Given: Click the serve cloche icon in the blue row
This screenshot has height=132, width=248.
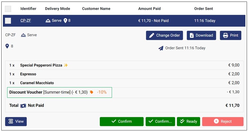Looking at the screenshot, I should pyautogui.click(x=48, y=21).
